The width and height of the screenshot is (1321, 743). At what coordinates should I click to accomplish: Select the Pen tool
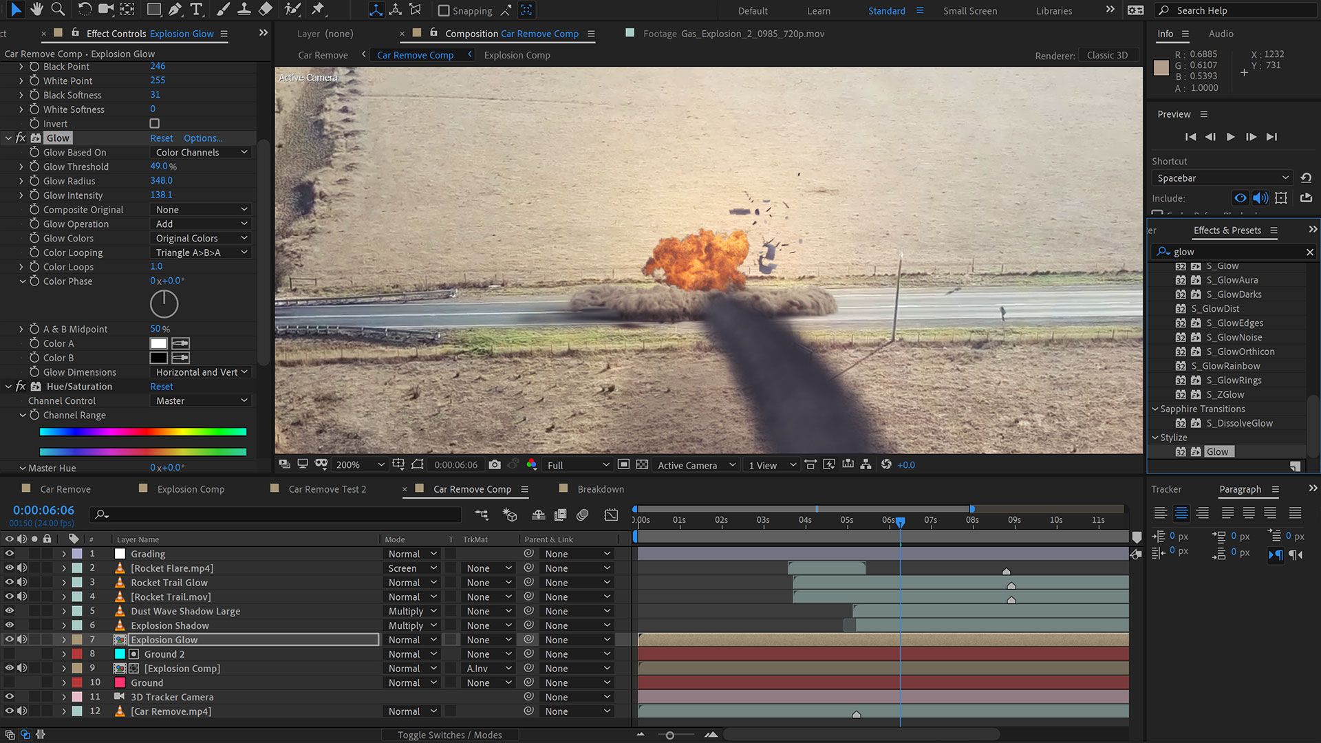pos(175,10)
